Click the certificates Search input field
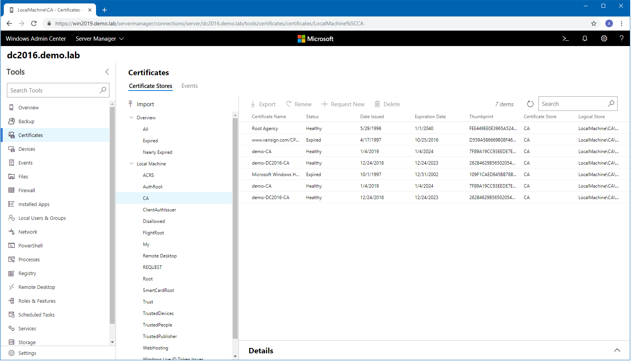 pos(571,104)
